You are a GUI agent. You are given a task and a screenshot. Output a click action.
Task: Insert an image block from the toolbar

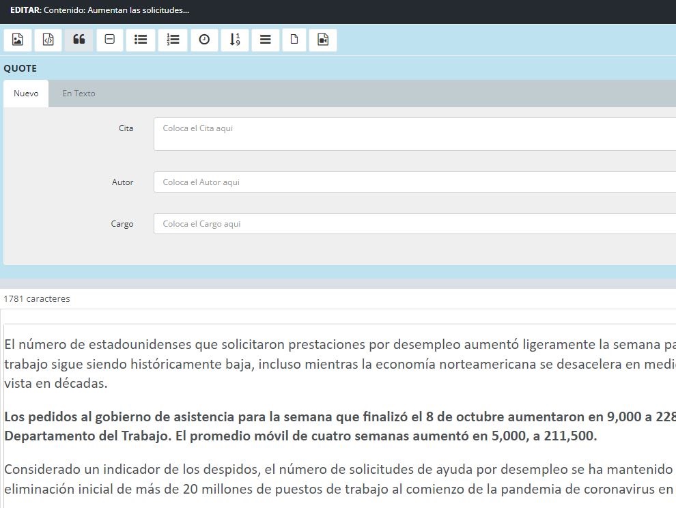click(x=17, y=40)
